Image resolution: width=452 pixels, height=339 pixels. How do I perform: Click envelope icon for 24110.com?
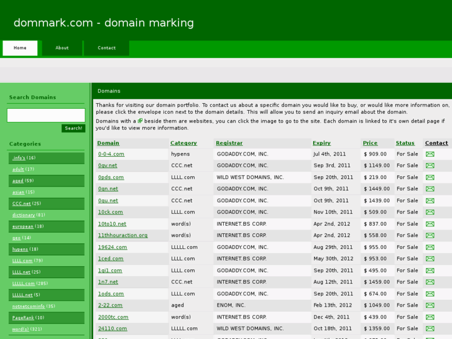pyautogui.click(x=430, y=329)
